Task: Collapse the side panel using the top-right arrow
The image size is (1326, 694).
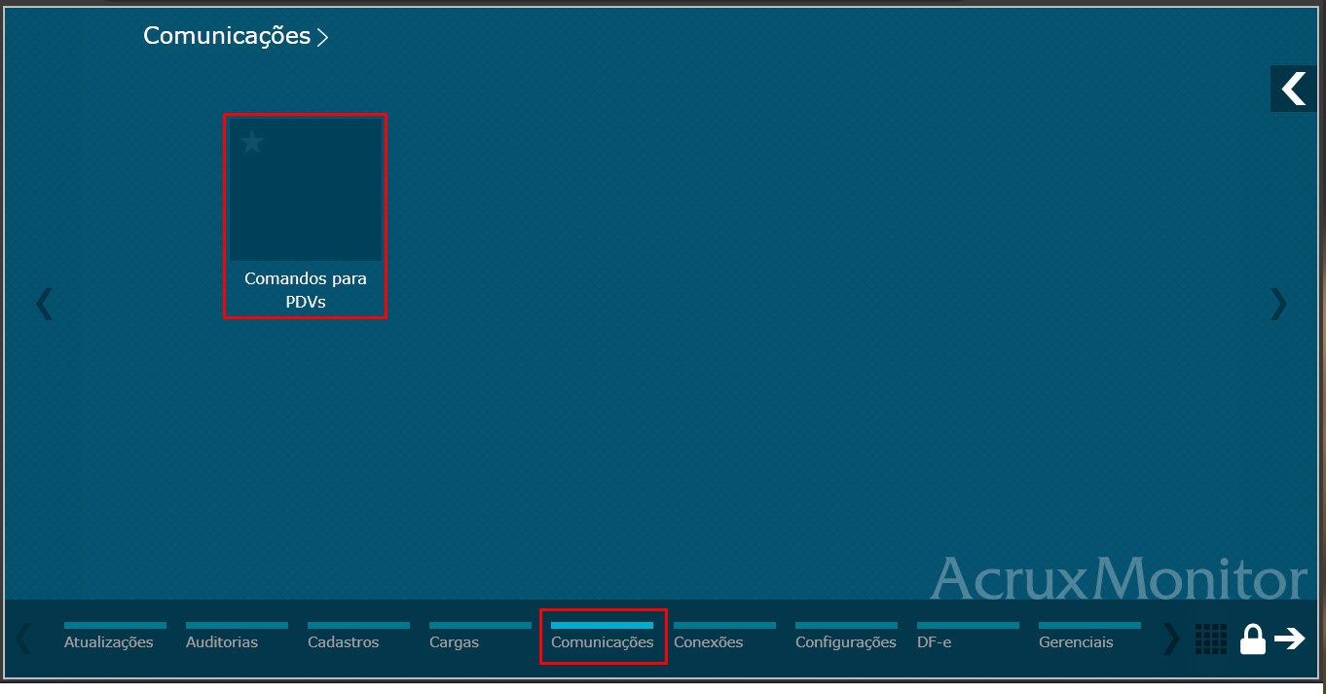Action: [x=1293, y=88]
